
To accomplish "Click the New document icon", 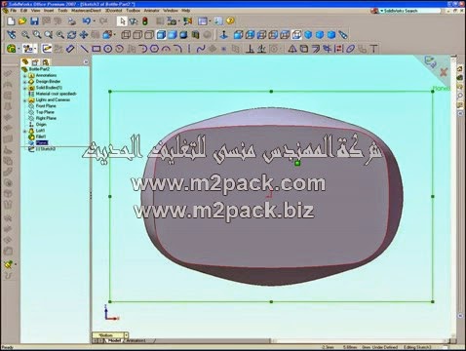I will tap(11, 21).
